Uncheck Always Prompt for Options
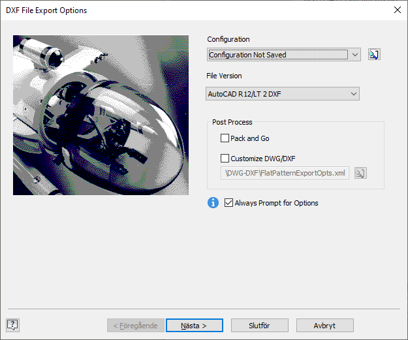The height and width of the screenshot is (340, 408). 228,203
